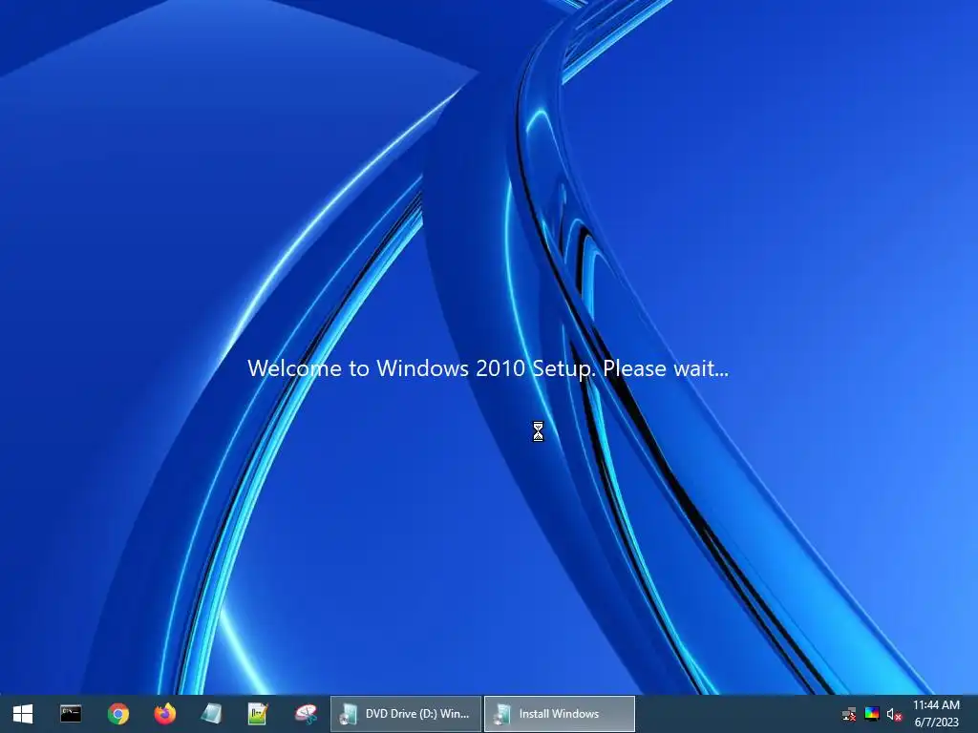Switch to DVD Drive (D:) taskbar window
The width and height of the screenshot is (978, 733).
coord(405,714)
